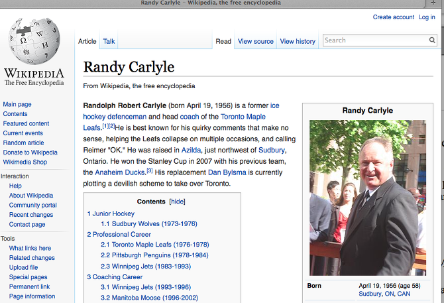Jump to section 1 Junior Hockey
The image size is (444, 303).
(x=111, y=213)
